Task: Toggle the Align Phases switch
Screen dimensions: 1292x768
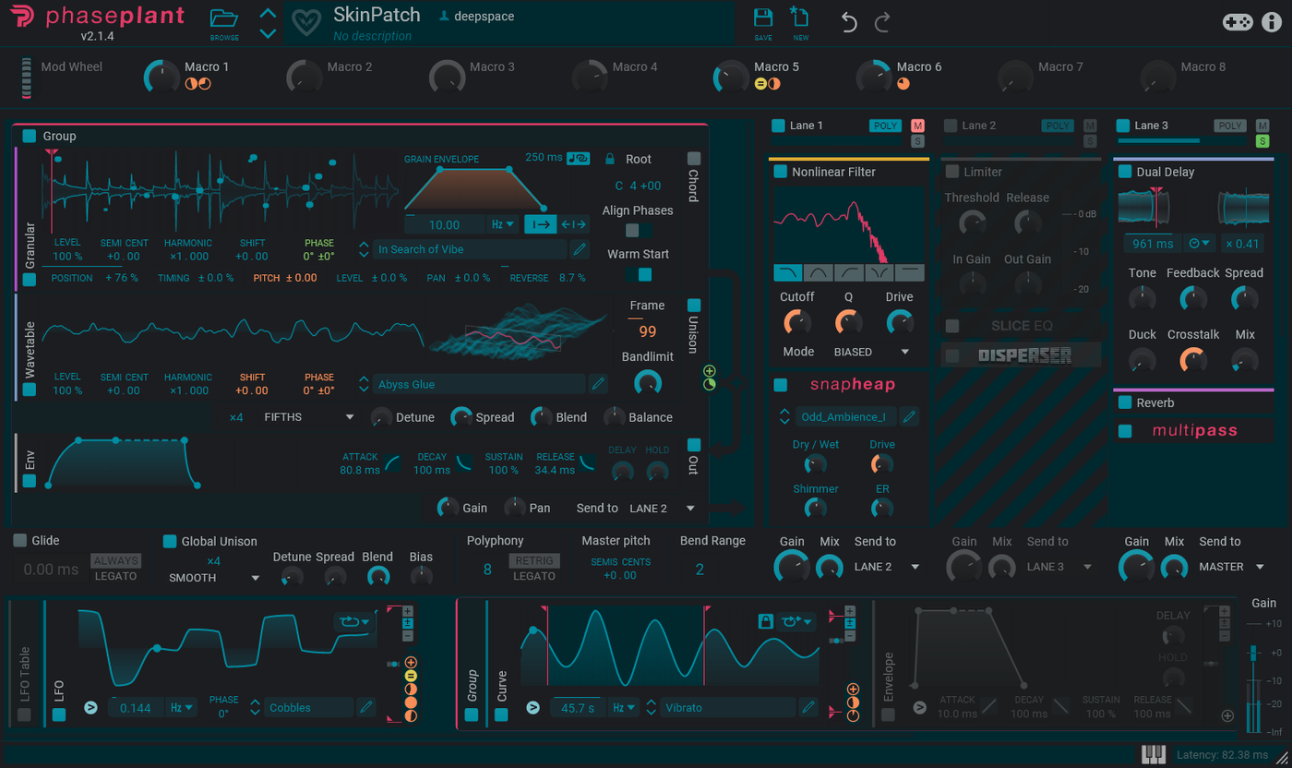Action: click(x=639, y=230)
